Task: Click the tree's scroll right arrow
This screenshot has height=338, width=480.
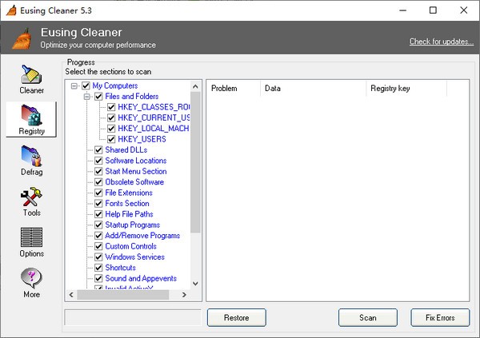Action: [184, 295]
